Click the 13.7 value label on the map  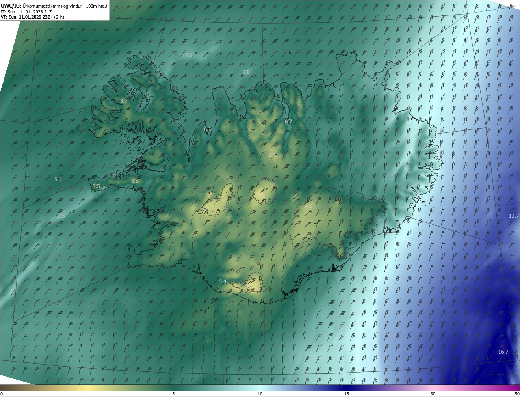point(514,216)
